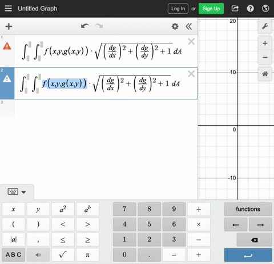The width and height of the screenshot is (274, 264).
Task: Click the Log In button
Action: click(178, 9)
